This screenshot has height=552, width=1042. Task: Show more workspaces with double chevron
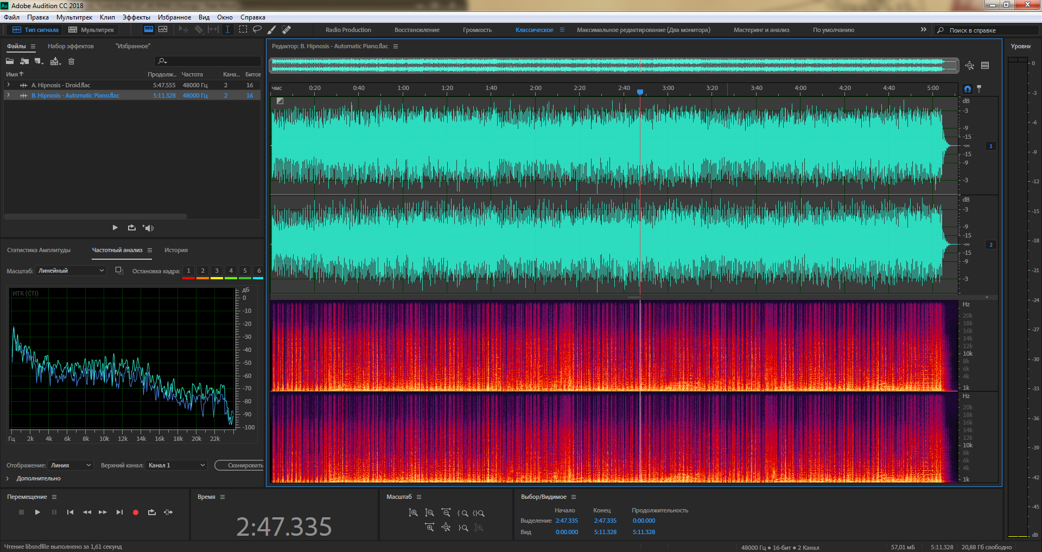tap(924, 29)
